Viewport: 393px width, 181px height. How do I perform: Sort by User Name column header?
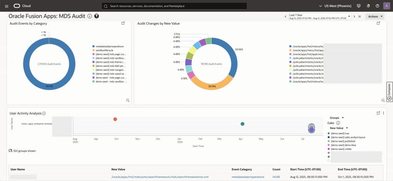coord(18,169)
